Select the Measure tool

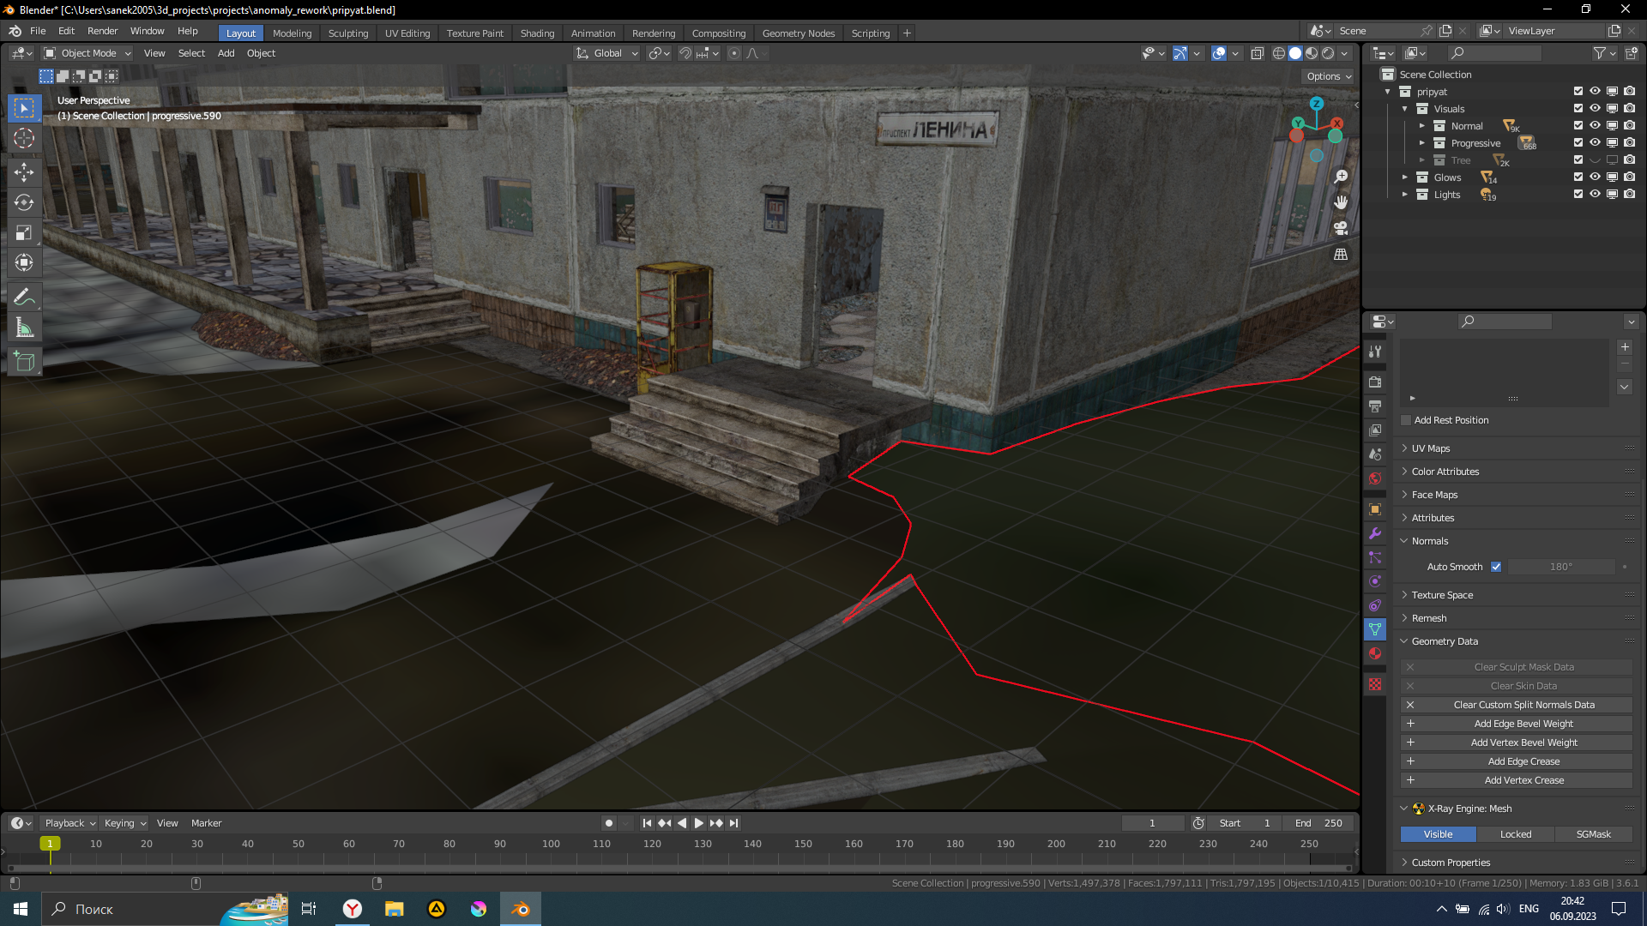pyautogui.click(x=24, y=328)
